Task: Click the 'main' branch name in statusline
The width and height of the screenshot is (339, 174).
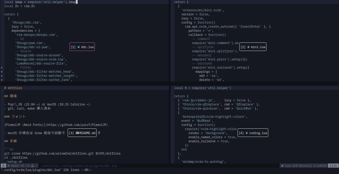Action: (15, 166)
